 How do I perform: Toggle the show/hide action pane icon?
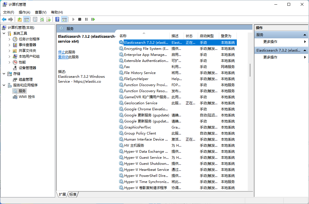point(64,19)
